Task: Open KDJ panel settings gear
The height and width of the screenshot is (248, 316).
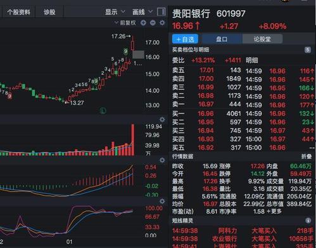Action: coord(162,201)
